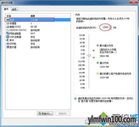
Task: Click the 添加(A)... button
Action: 45,114
